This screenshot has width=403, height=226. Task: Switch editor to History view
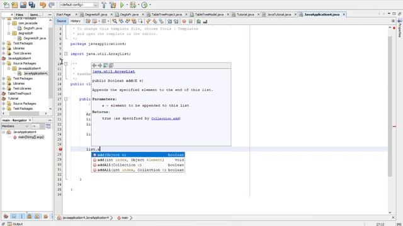(76, 21)
